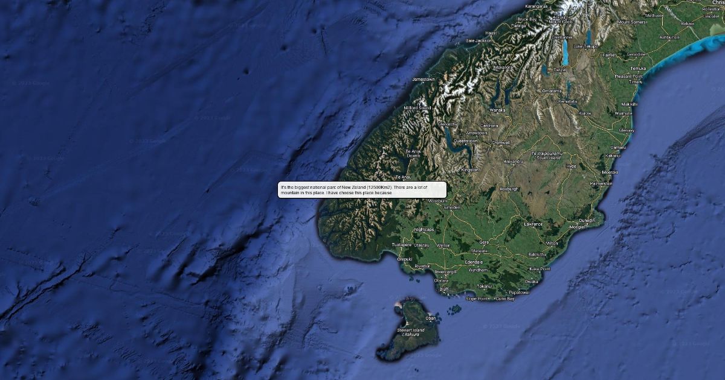Select the Timaru city label
Viewport: 725px width, 380px height.
click(635, 81)
